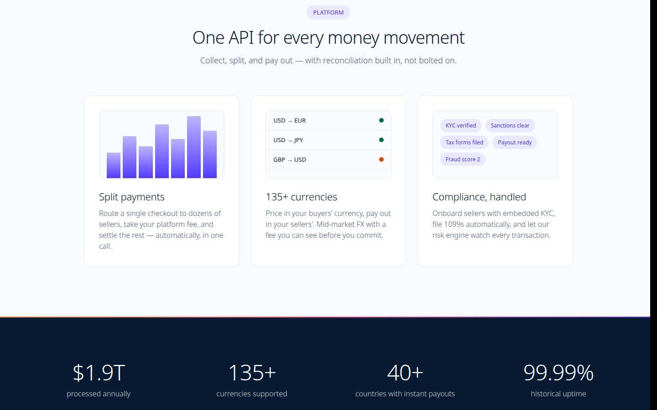
Task: Click the green status dot beside USD → JPY
Action: pos(381,140)
